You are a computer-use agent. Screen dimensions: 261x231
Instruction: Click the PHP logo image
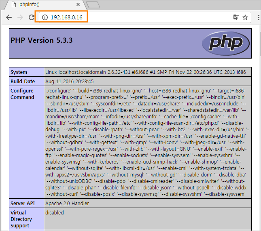point(226,43)
